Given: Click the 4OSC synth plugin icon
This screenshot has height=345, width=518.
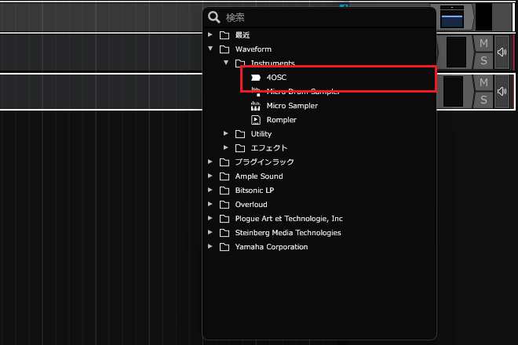Looking at the screenshot, I should [255, 78].
